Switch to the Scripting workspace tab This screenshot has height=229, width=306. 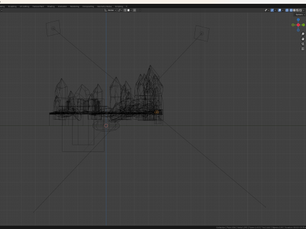click(119, 6)
